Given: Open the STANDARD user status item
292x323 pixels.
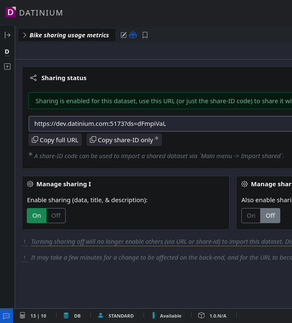Looking at the screenshot, I should point(116,316).
